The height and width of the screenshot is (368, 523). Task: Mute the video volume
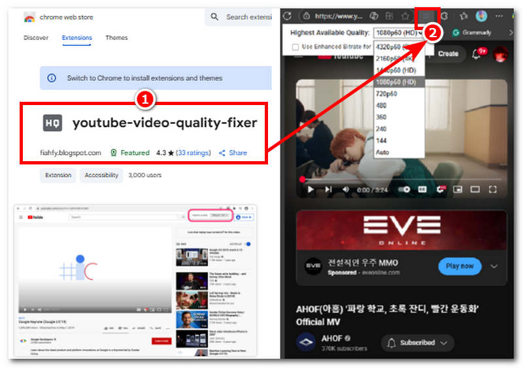[x=346, y=189]
